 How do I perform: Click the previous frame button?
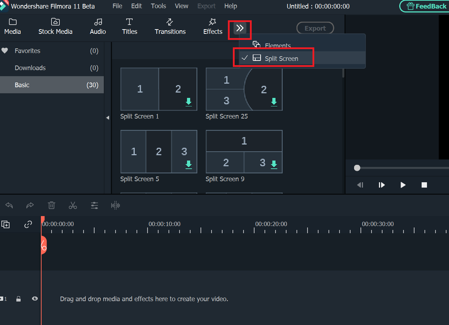pyautogui.click(x=360, y=185)
